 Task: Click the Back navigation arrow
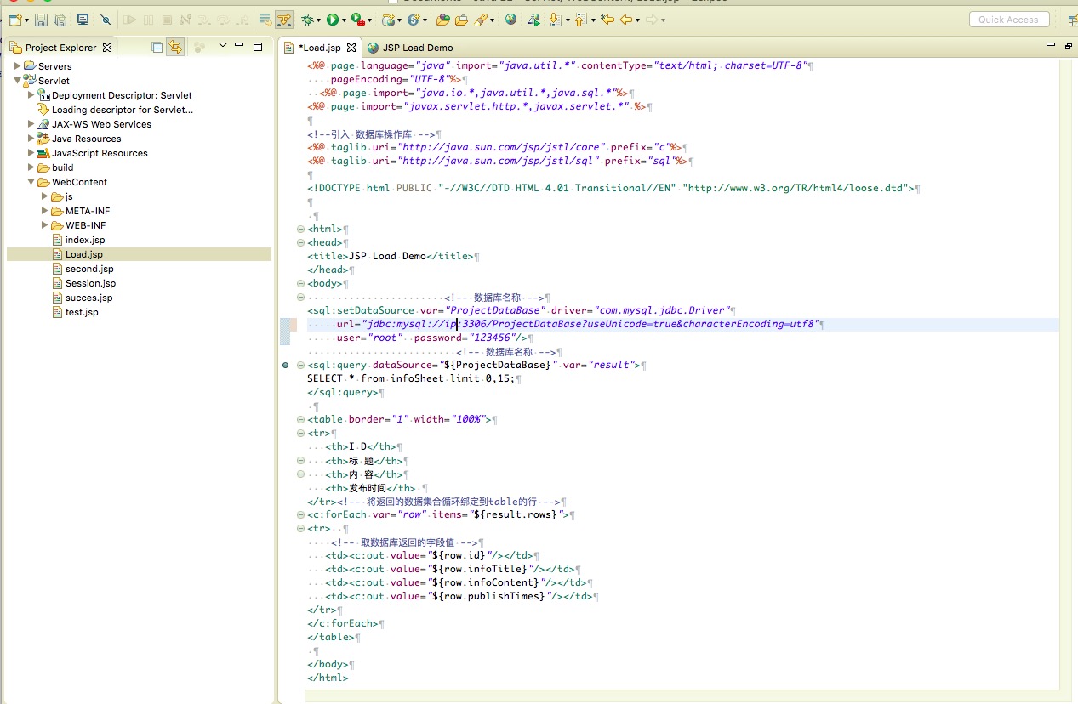[626, 20]
